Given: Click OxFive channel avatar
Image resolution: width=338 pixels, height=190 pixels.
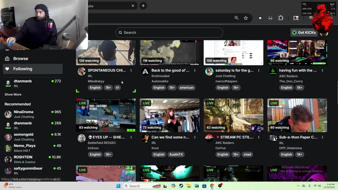Looking at the screenshot, I should pos(209,138).
